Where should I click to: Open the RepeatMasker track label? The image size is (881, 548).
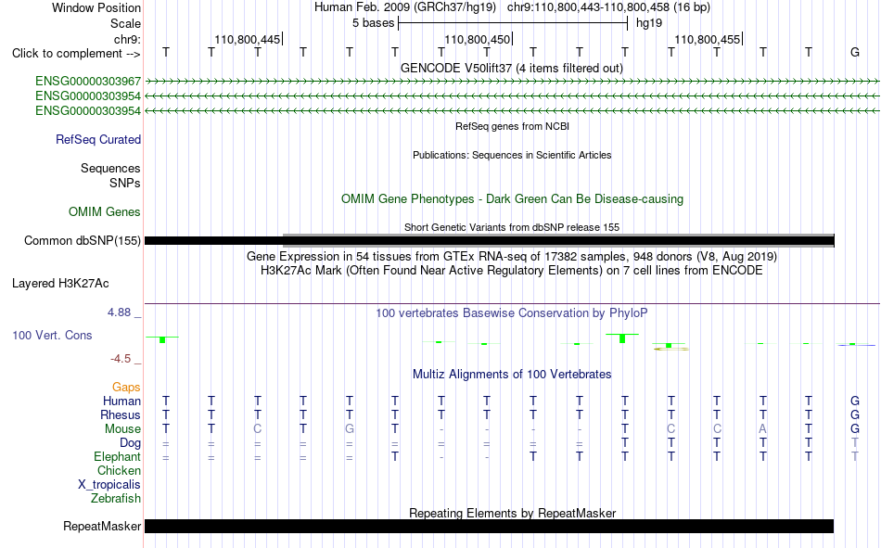tap(102, 527)
